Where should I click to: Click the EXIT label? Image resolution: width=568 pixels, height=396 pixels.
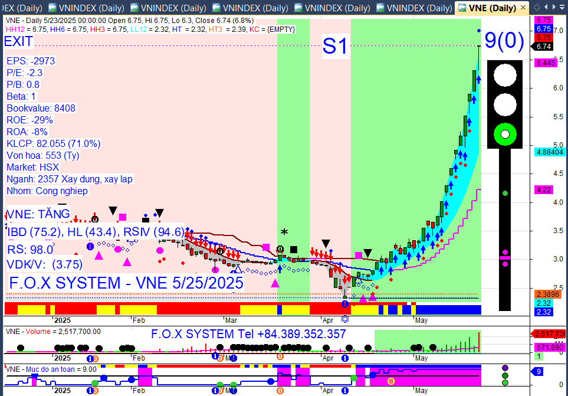click(18, 42)
